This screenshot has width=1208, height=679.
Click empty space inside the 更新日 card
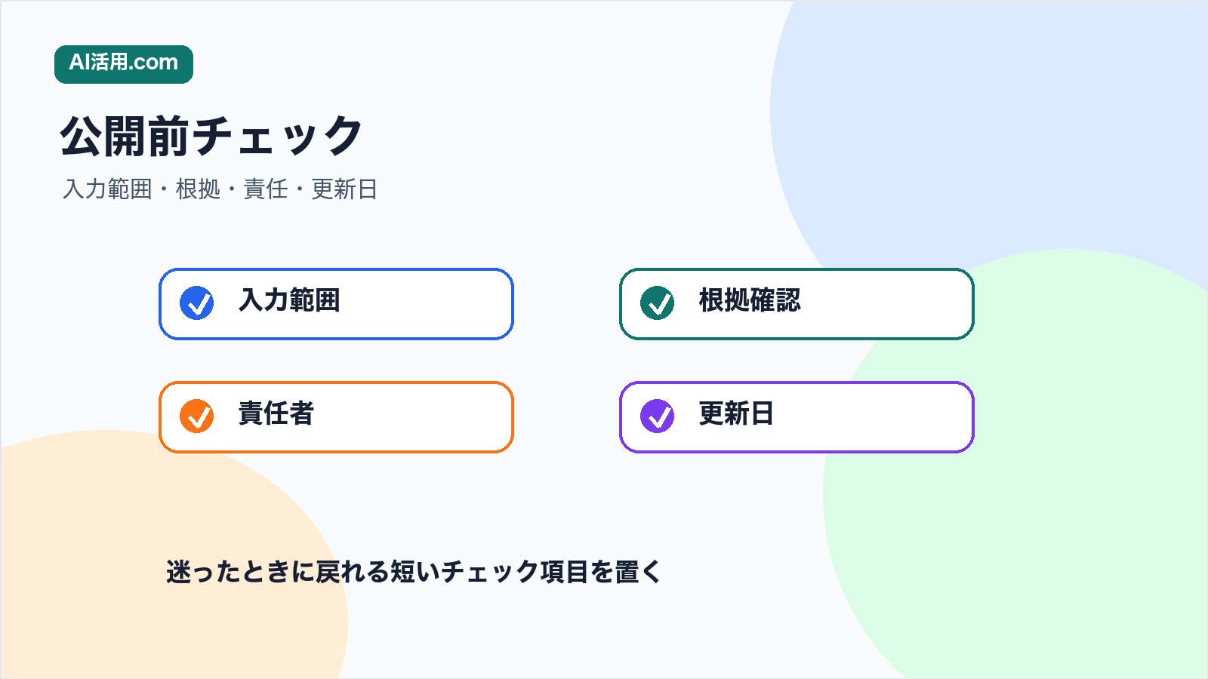876,417
